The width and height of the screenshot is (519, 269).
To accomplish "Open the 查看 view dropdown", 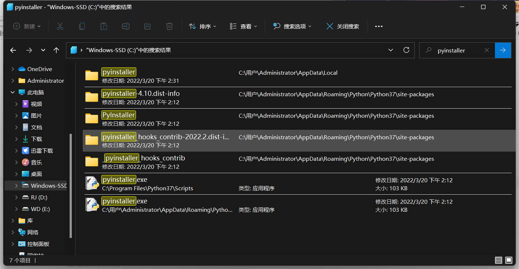I will click(243, 26).
